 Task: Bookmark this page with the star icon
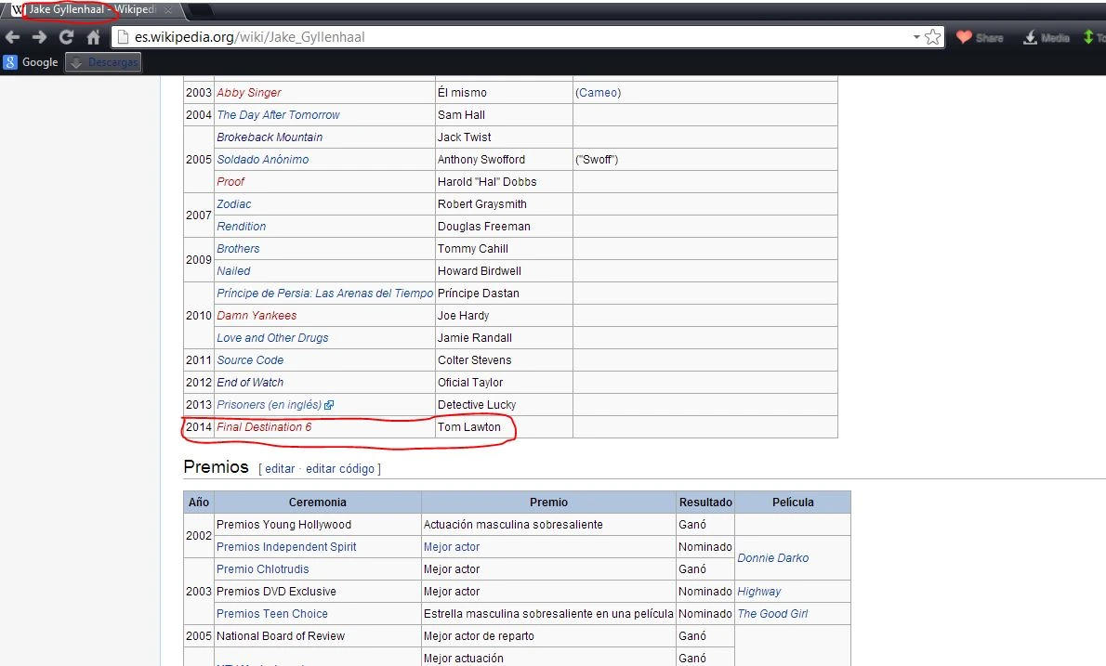[x=932, y=37]
